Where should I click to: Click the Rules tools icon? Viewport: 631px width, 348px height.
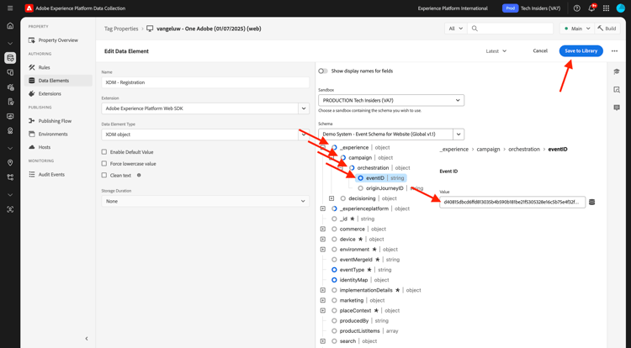(x=32, y=67)
